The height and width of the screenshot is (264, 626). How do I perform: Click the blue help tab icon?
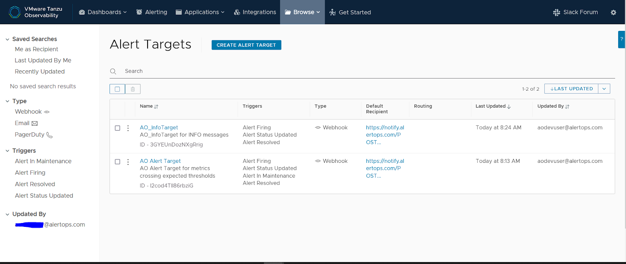tap(621, 39)
